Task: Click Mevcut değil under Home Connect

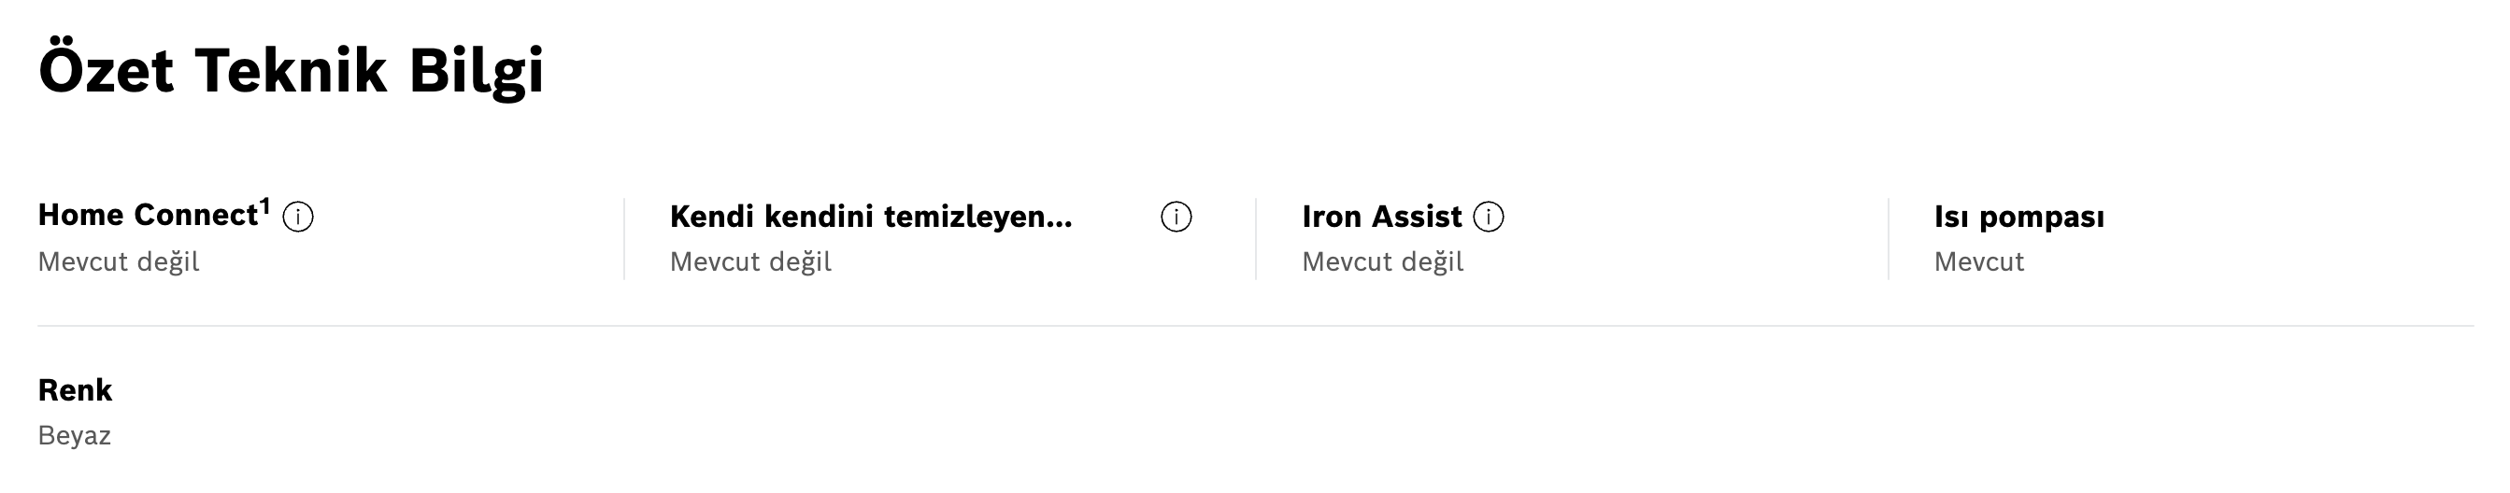Action: (118, 262)
